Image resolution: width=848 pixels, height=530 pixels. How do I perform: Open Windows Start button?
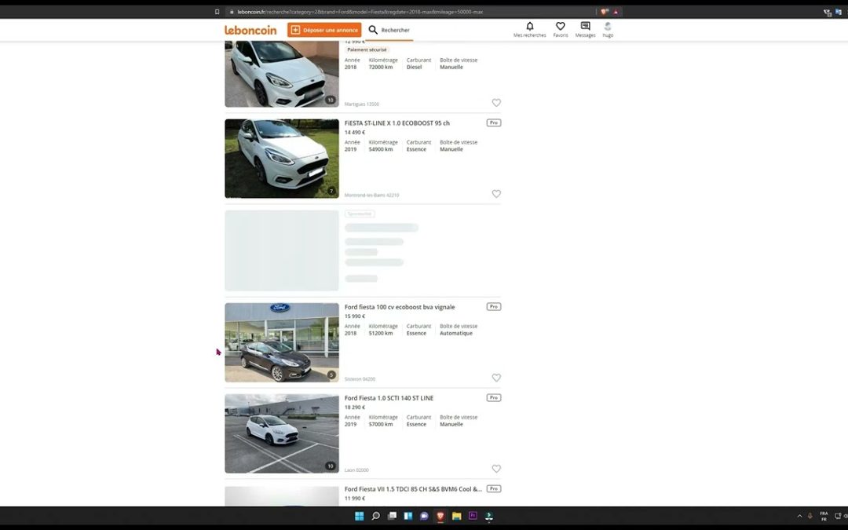pos(359,516)
